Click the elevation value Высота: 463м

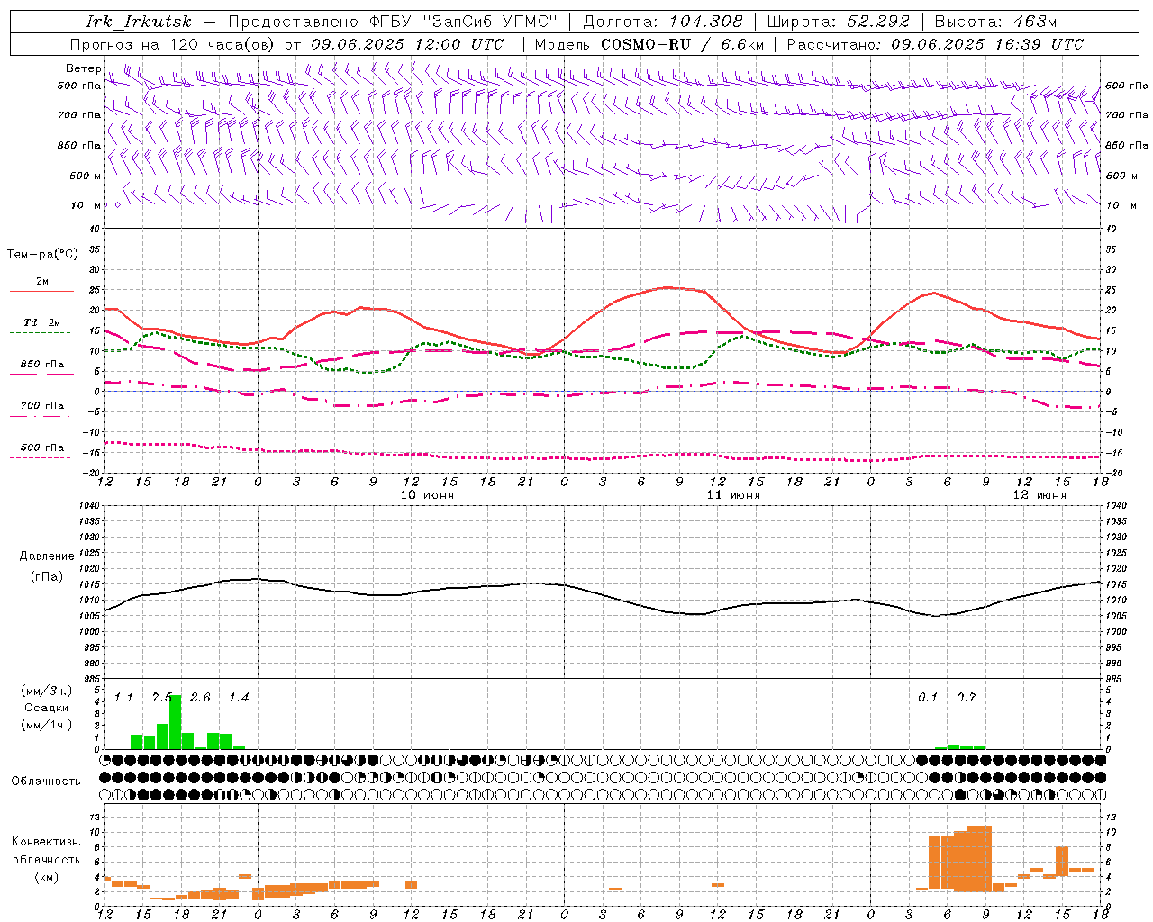point(995,22)
